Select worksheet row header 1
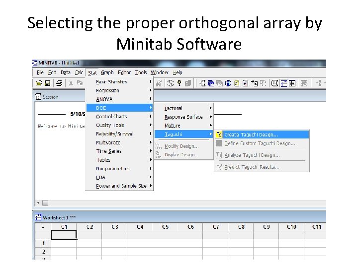The height and width of the screenshot is (268, 358). click(43, 243)
